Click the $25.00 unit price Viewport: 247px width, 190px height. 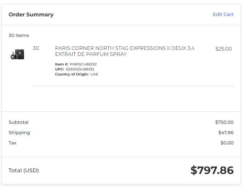[x=223, y=49]
